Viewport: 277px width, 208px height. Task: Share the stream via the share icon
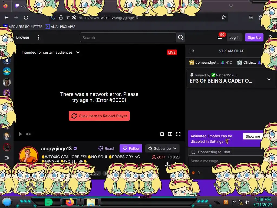coord(167,164)
